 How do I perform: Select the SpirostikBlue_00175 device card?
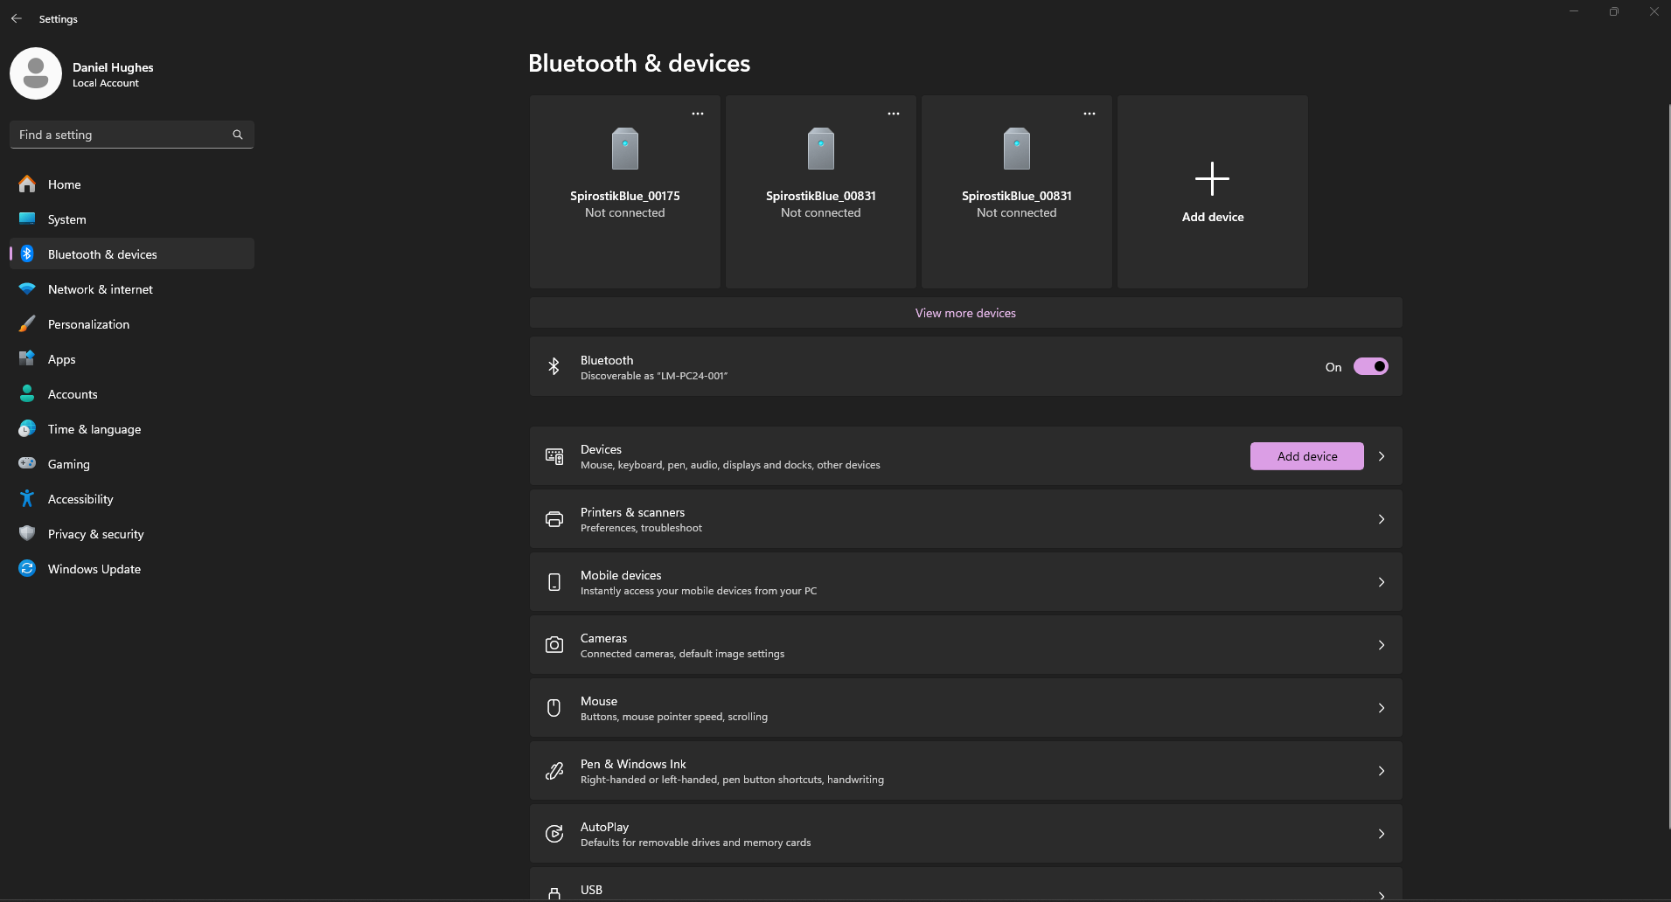[x=625, y=191]
